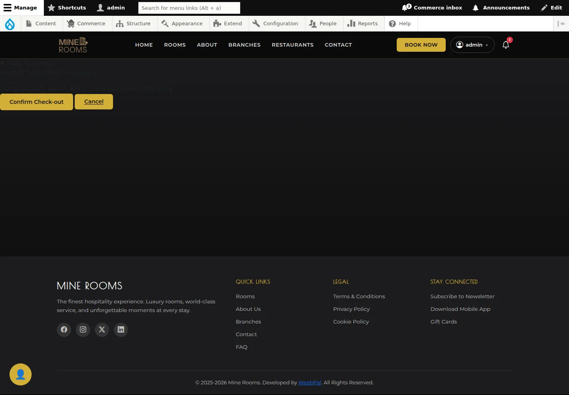The width and height of the screenshot is (569, 395).
Task: Toggle Edit mode pencil
Action: (x=552, y=8)
